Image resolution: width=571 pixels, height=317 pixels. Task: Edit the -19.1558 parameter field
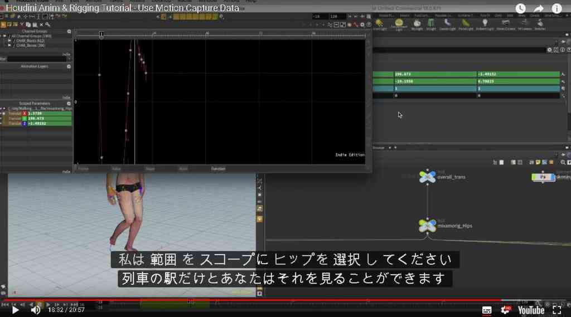[x=435, y=81]
